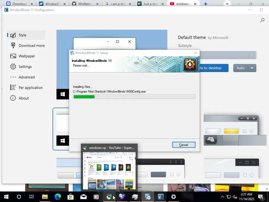The width and height of the screenshot is (269, 202).
Task: Open Task View on taskbar
Action: pos(32,197)
